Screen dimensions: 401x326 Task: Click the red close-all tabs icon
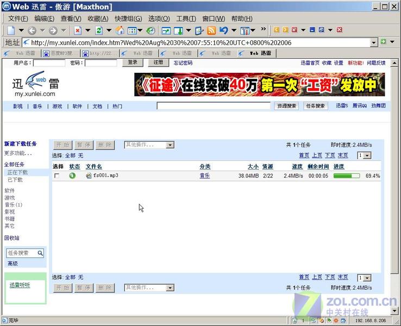coord(340,30)
